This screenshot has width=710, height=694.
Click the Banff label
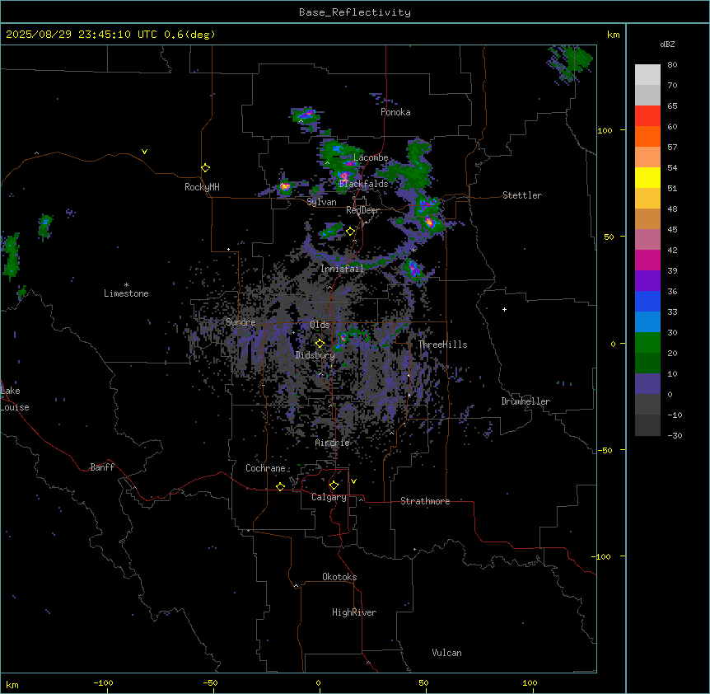coord(102,467)
